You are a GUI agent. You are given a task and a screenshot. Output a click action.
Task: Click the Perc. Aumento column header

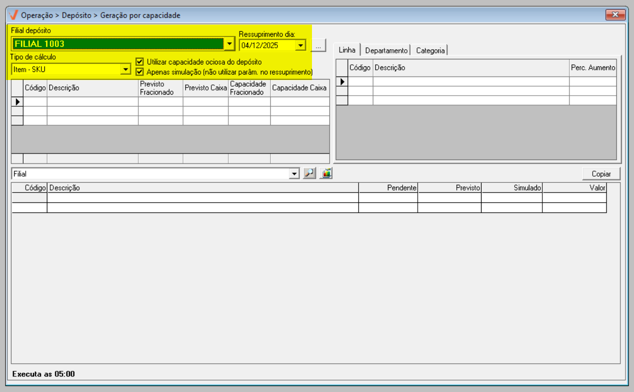pyautogui.click(x=593, y=67)
